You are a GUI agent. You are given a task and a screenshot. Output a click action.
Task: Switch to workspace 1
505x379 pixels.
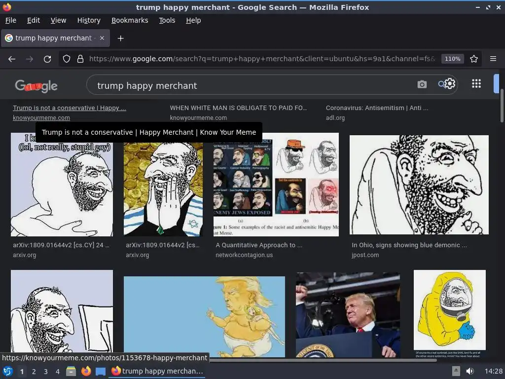[x=22, y=372]
